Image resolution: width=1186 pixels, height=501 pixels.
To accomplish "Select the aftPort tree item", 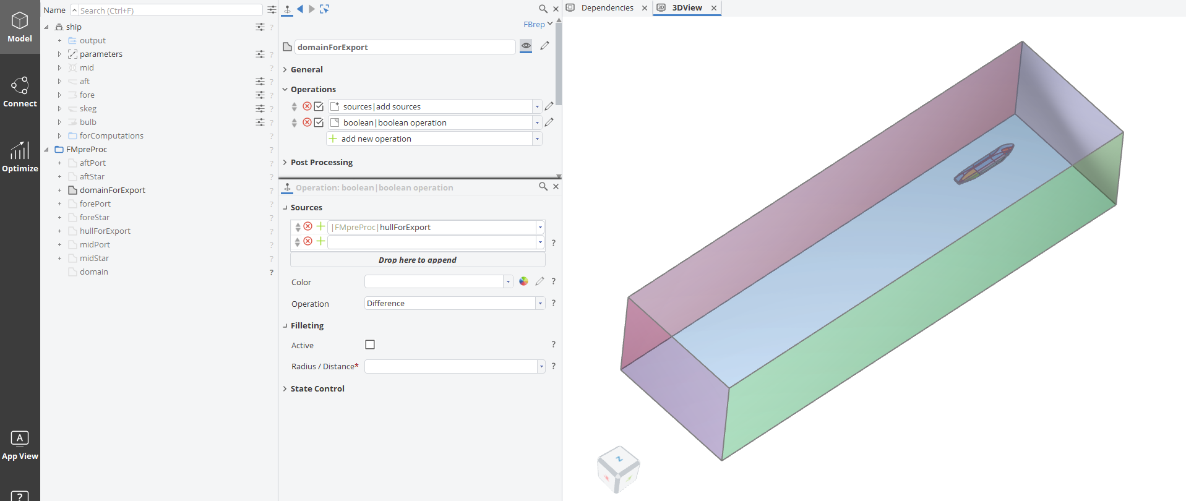I will click(93, 163).
